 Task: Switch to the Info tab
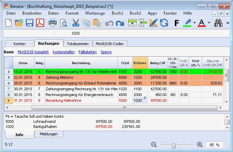(19, 135)
